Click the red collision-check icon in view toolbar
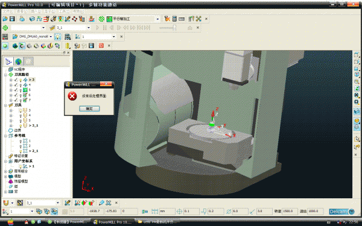Screen dimensions: 362x226 pos(101,46)
